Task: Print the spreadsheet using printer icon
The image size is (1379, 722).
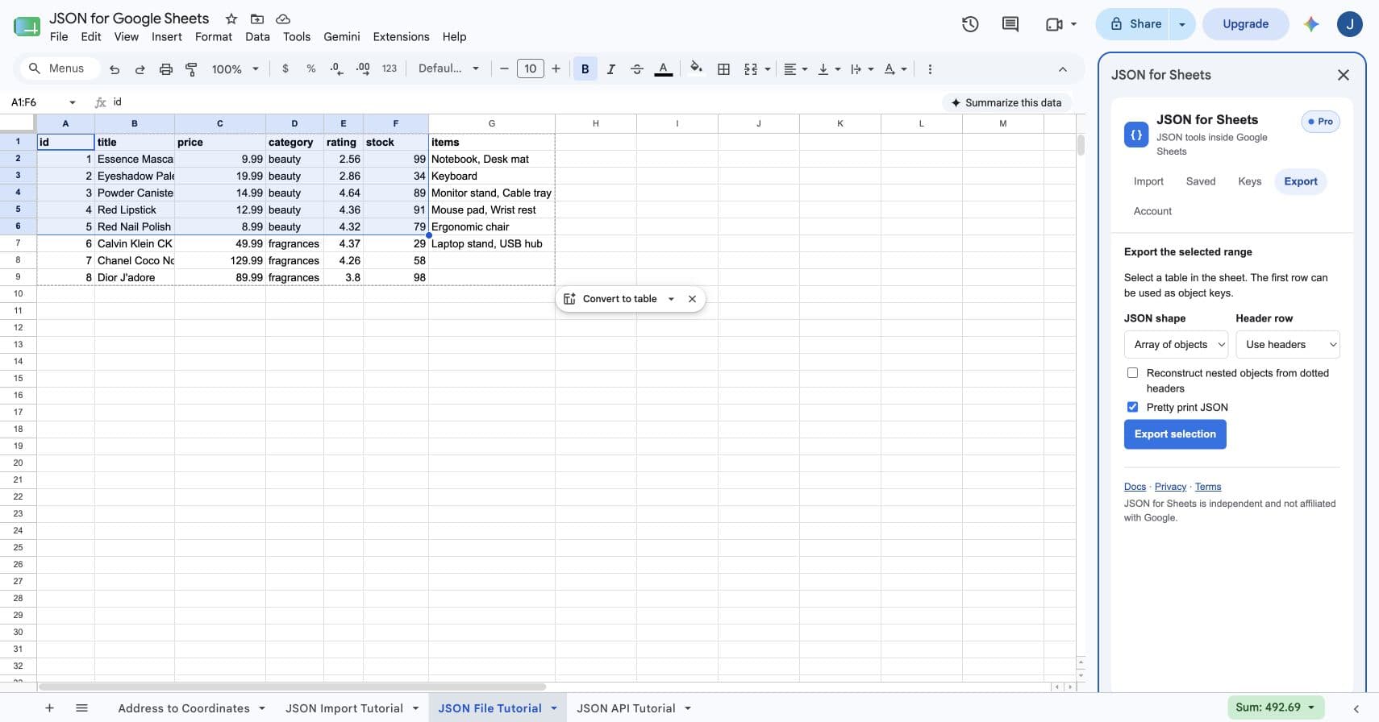Action: (165, 69)
